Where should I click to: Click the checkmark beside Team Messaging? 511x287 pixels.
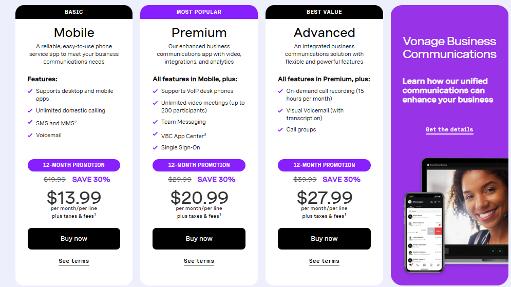pos(156,122)
